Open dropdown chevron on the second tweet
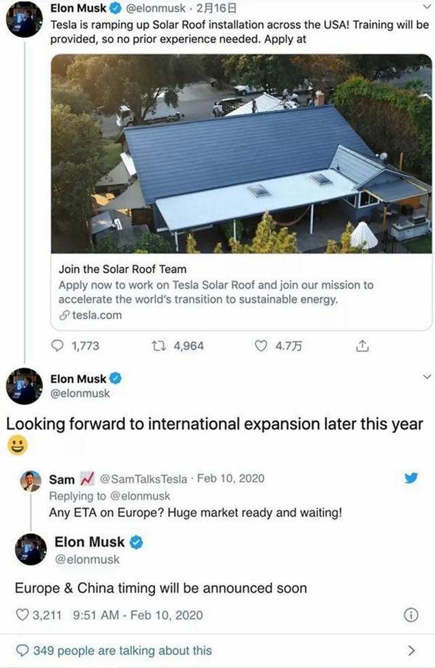Viewport: 435px width, 668px height. [427, 377]
